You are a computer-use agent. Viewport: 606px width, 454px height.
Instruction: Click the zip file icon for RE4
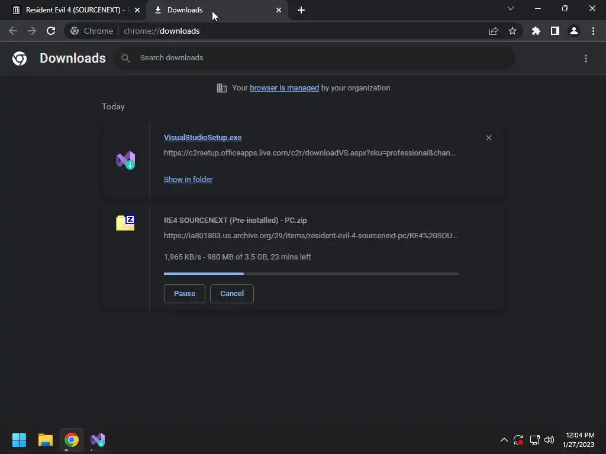point(125,223)
